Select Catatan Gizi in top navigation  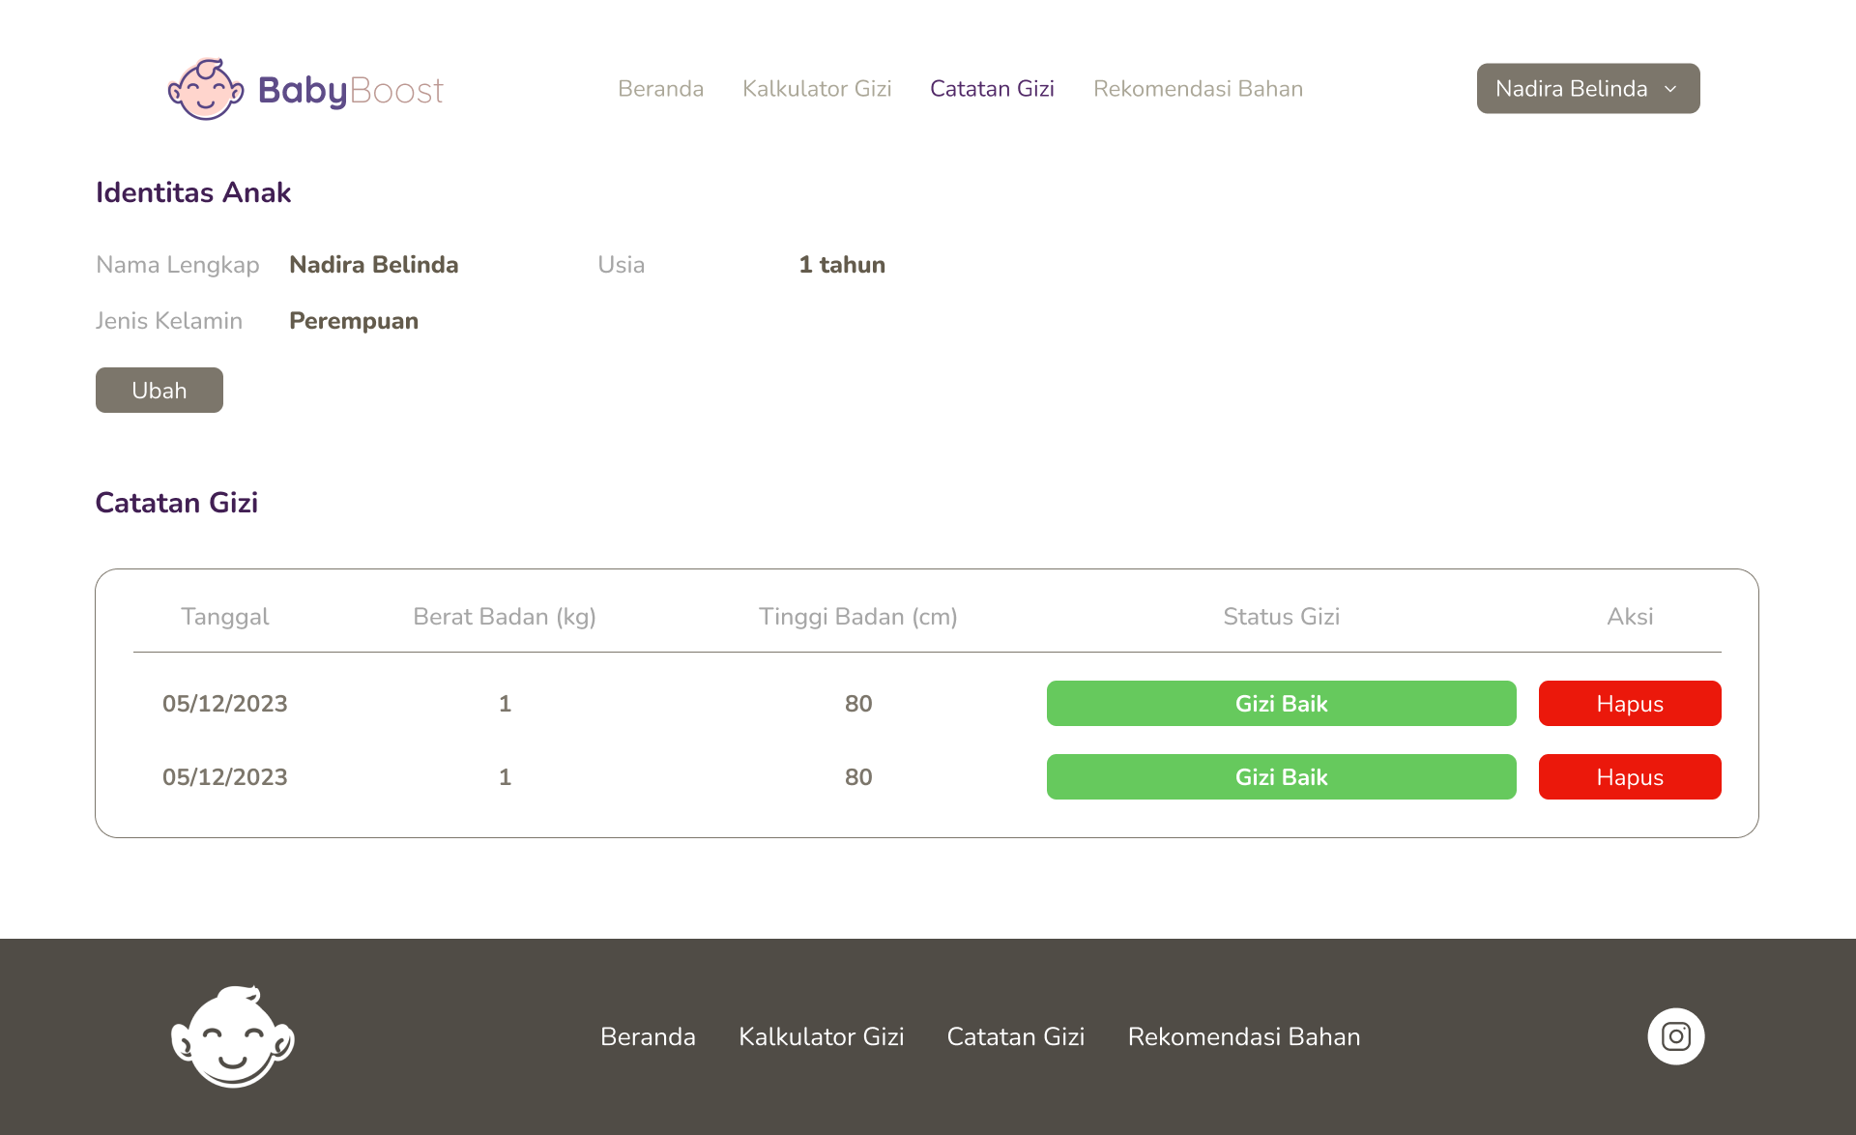click(x=992, y=89)
